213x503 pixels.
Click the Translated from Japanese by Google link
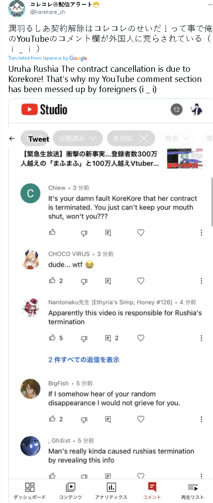[x=48, y=58]
